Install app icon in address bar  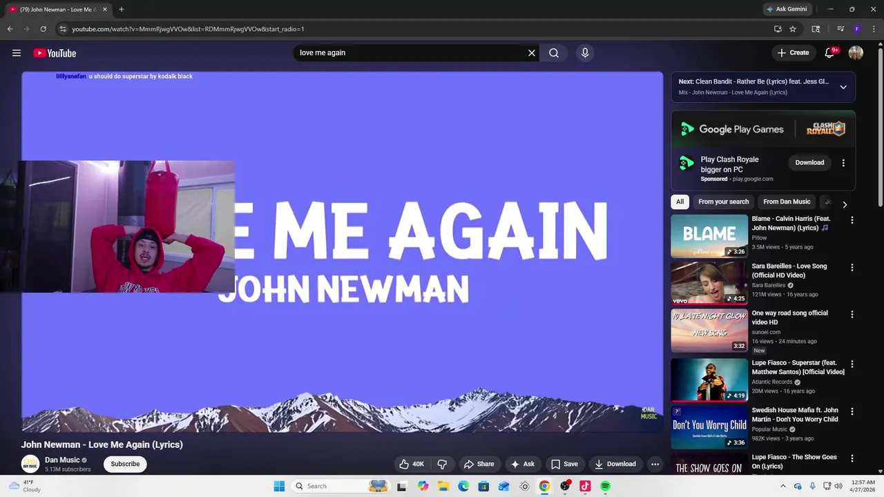click(778, 29)
